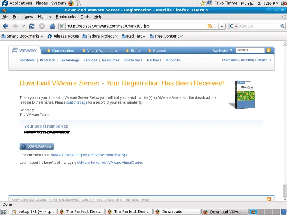Screen dimensions: 287x215
Task: Bookmark this page with the star icon
Action: (x=216, y=26)
